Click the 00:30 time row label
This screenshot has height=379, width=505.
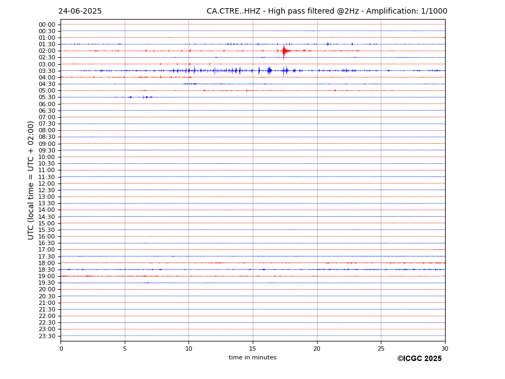[x=47, y=31]
